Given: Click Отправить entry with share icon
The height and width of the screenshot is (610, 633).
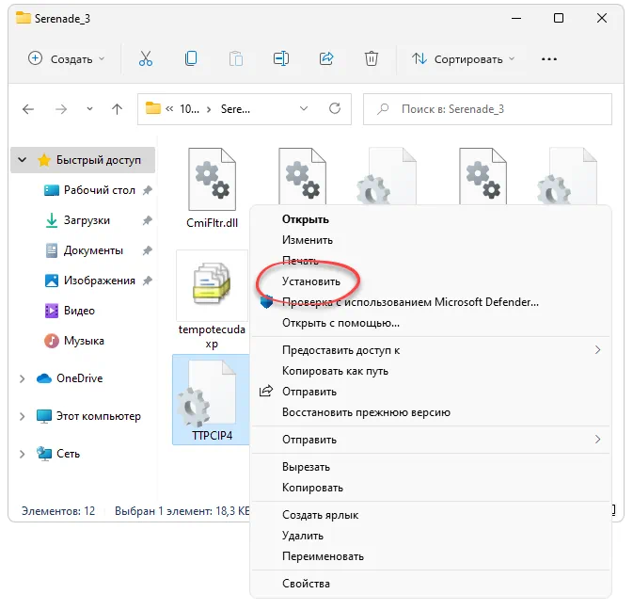Looking at the screenshot, I should click(x=431, y=392).
